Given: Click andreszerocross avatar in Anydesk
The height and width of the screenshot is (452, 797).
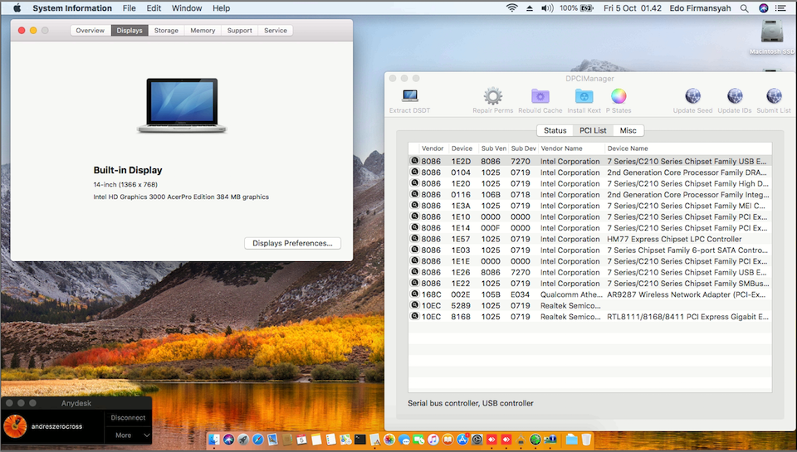Looking at the screenshot, I should [15, 426].
